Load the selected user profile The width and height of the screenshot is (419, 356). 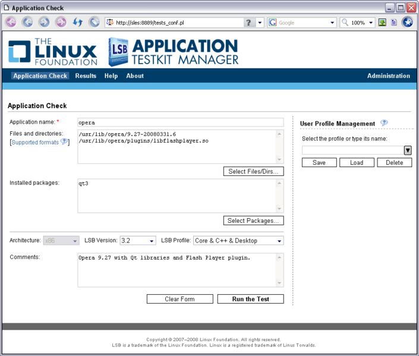click(x=357, y=162)
